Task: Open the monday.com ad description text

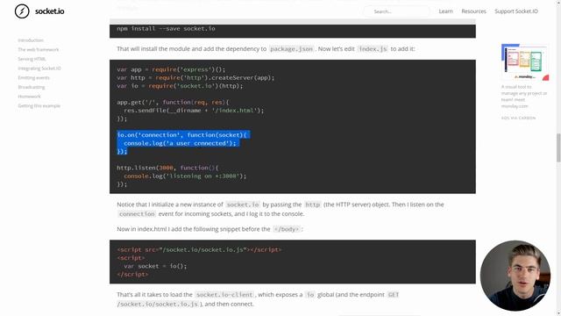Action: click(x=524, y=97)
